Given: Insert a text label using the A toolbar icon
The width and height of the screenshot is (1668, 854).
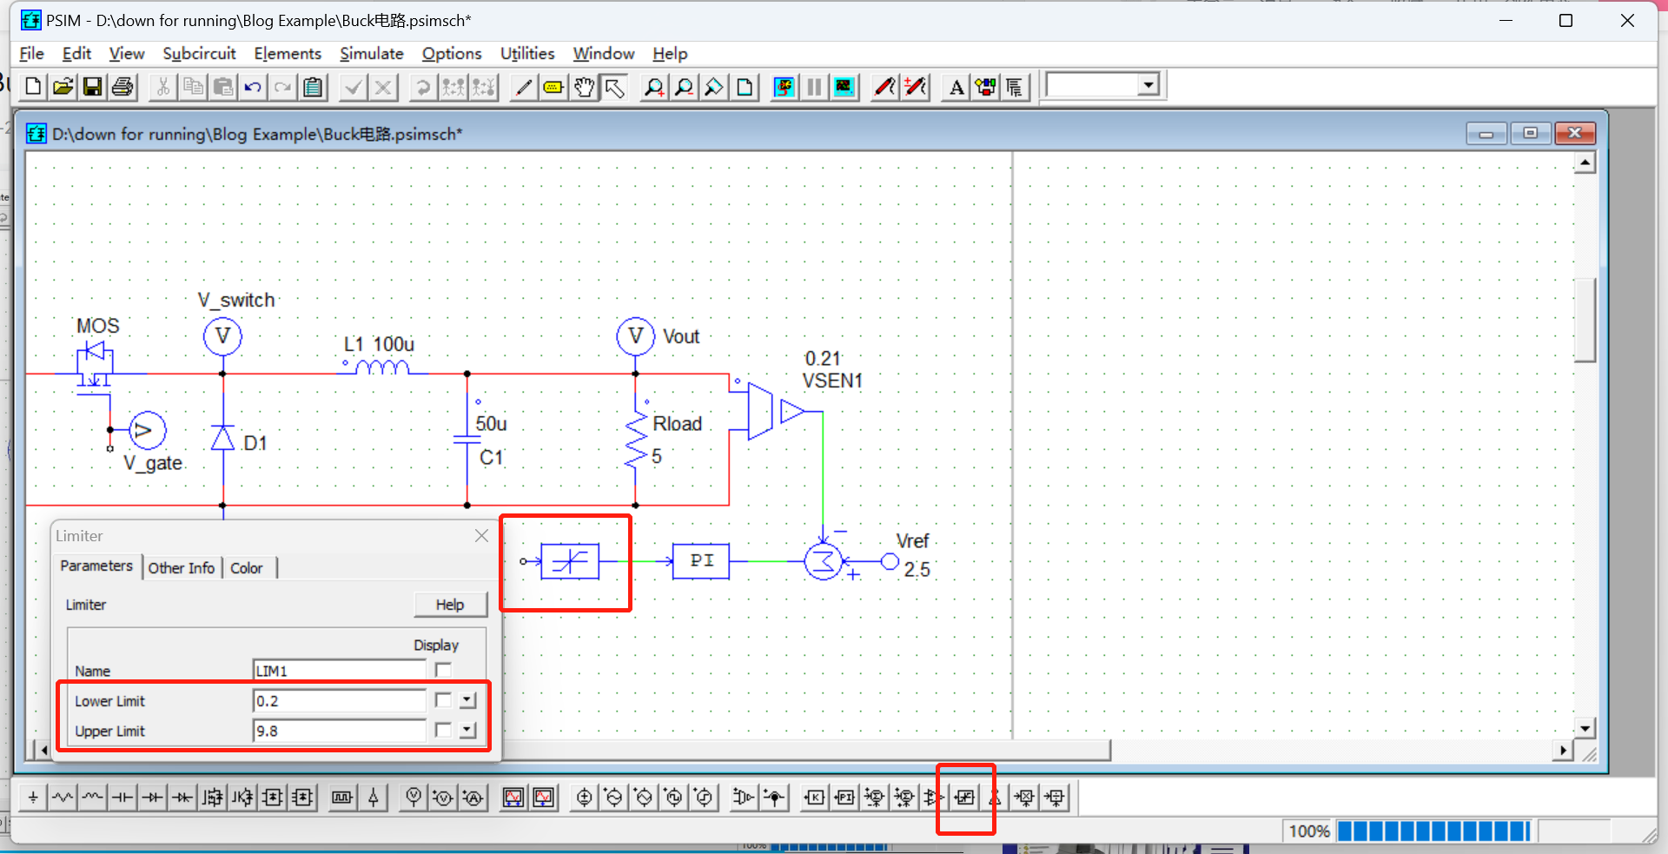Looking at the screenshot, I should (x=955, y=87).
